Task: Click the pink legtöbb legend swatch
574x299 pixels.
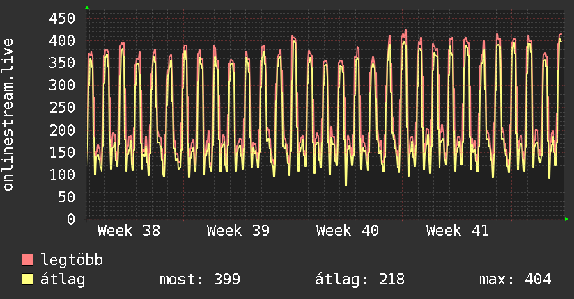Action: (27, 259)
